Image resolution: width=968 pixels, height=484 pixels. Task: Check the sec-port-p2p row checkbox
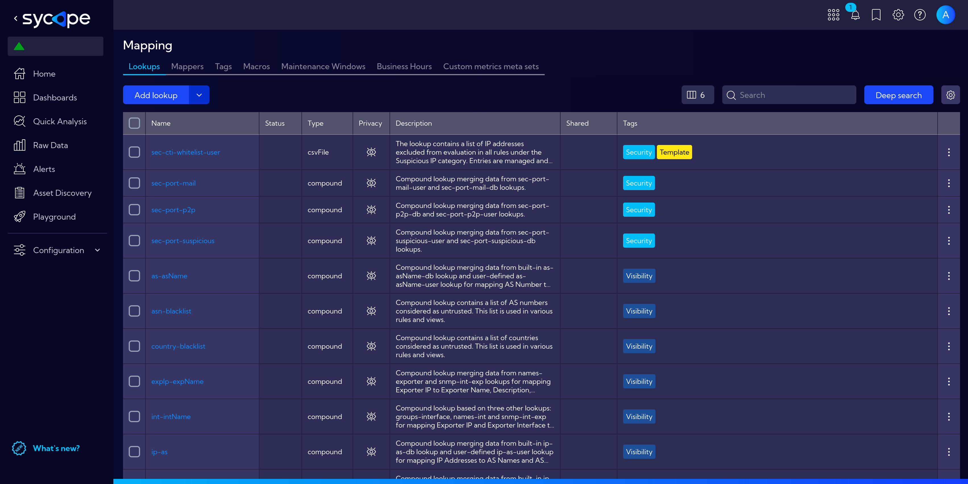pyautogui.click(x=134, y=210)
